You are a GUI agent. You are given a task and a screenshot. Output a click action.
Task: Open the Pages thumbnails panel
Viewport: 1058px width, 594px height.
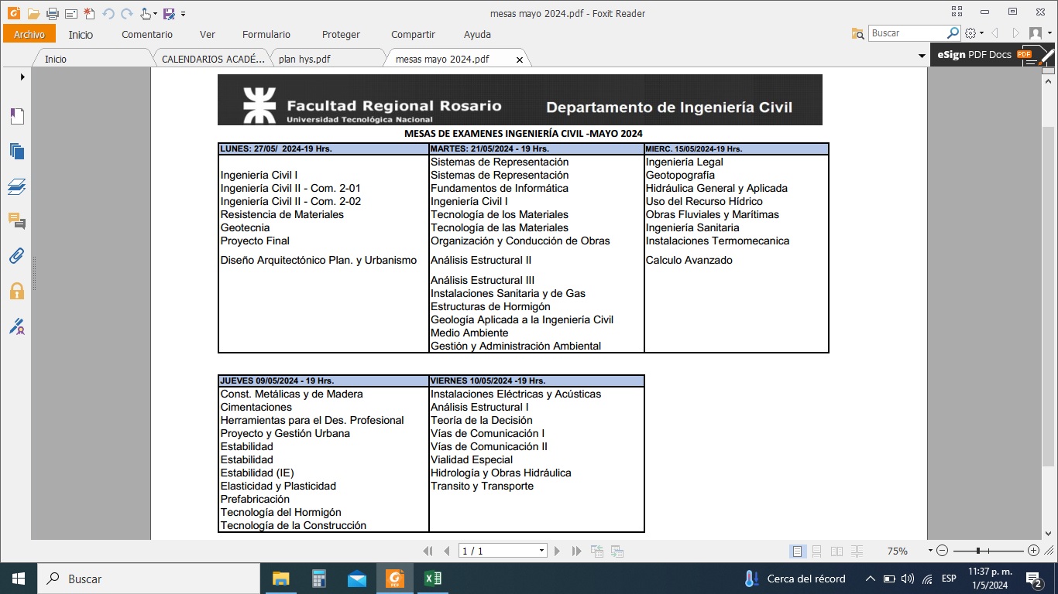16,151
